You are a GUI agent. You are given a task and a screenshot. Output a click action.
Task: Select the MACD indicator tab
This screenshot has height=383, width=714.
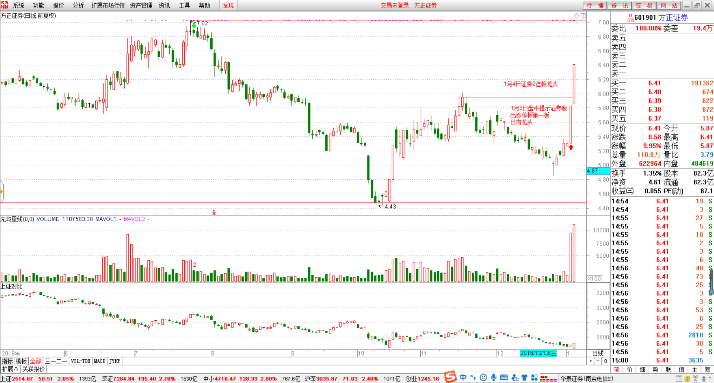click(99, 361)
